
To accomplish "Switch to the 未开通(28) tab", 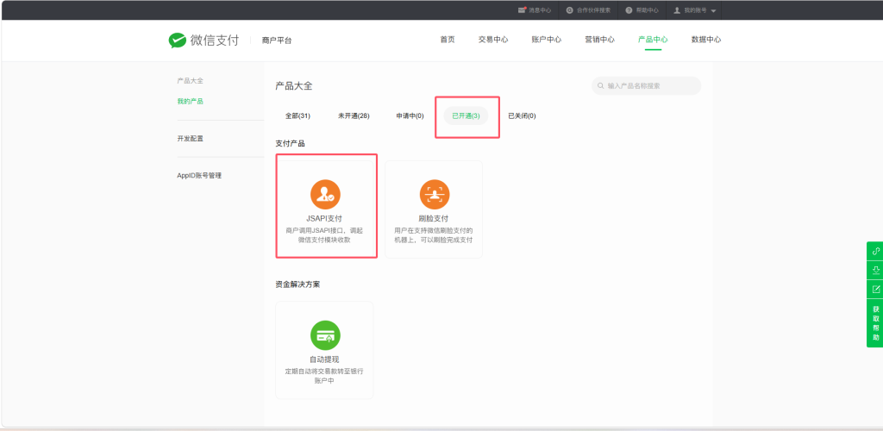I will (354, 116).
